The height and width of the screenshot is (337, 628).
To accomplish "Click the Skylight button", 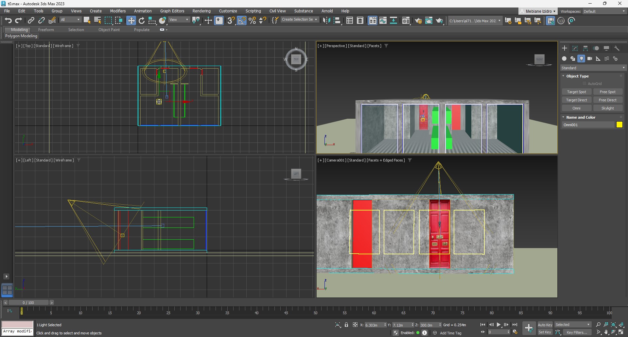I will [x=607, y=108].
